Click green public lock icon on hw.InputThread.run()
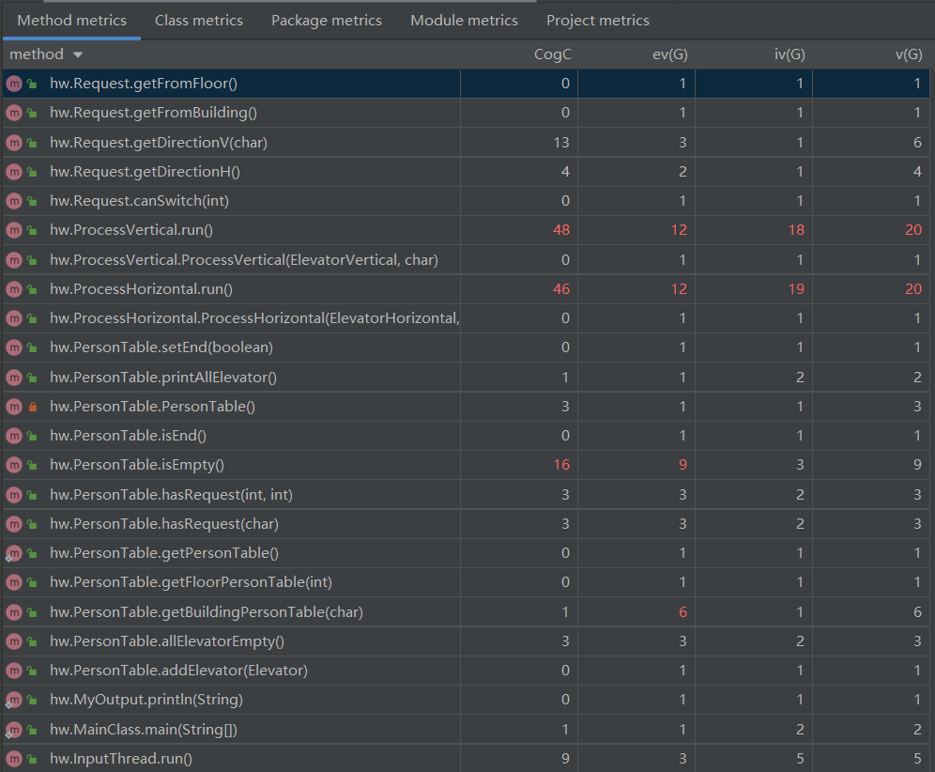Image resolution: width=935 pixels, height=772 pixels. click(x=33, y=758)
